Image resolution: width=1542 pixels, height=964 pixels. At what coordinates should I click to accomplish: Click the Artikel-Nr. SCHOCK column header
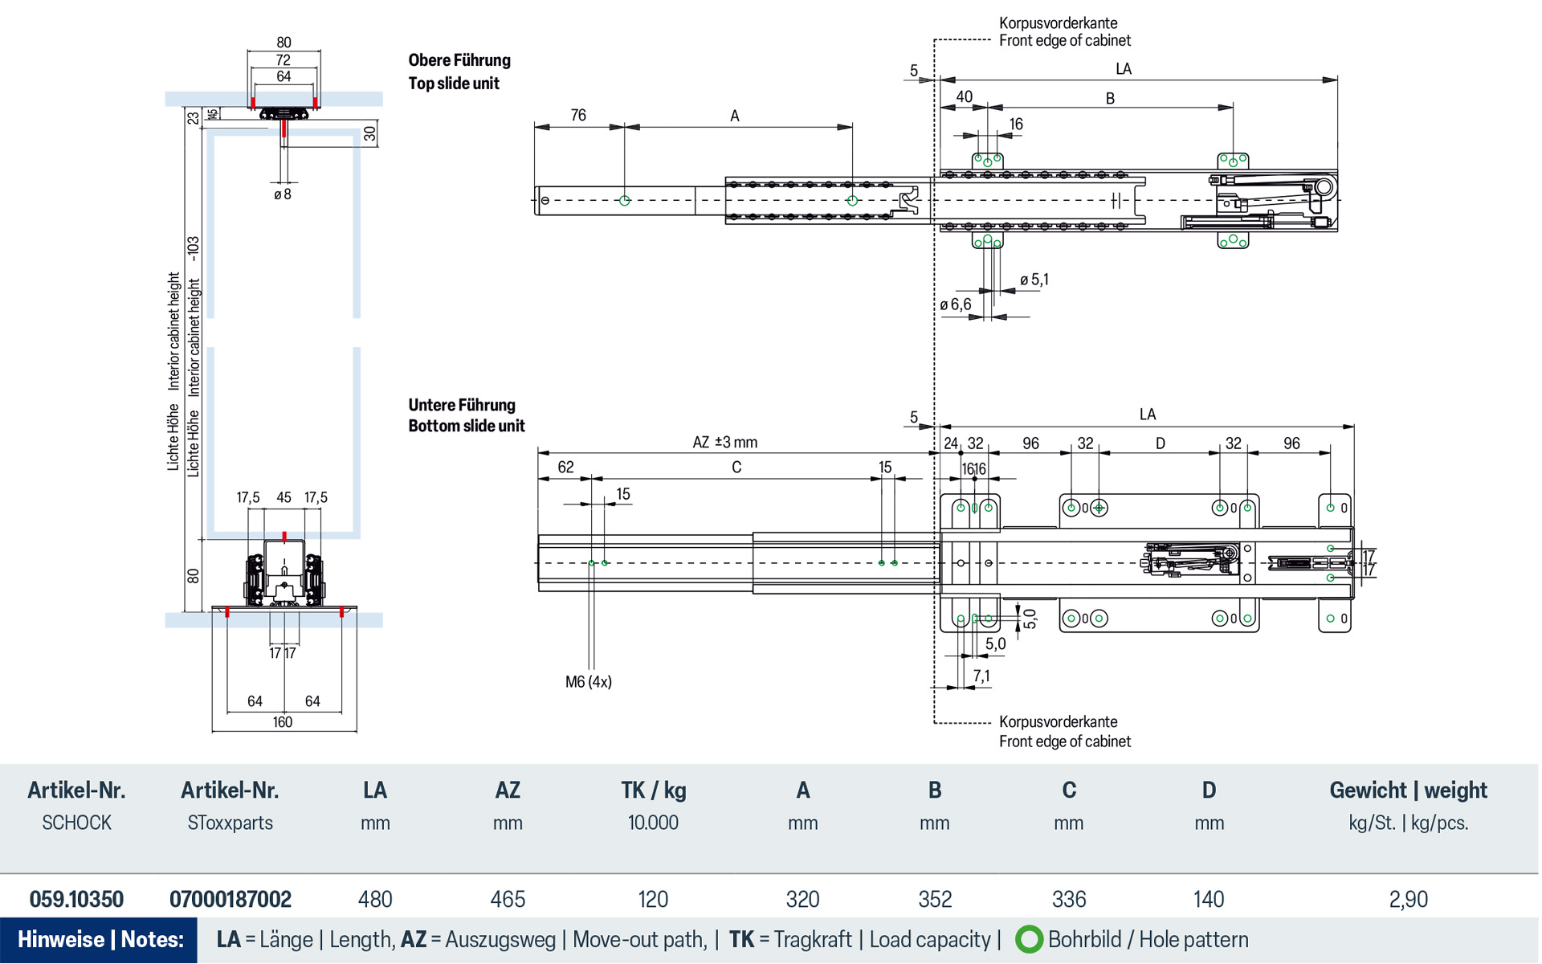point(76,803)
